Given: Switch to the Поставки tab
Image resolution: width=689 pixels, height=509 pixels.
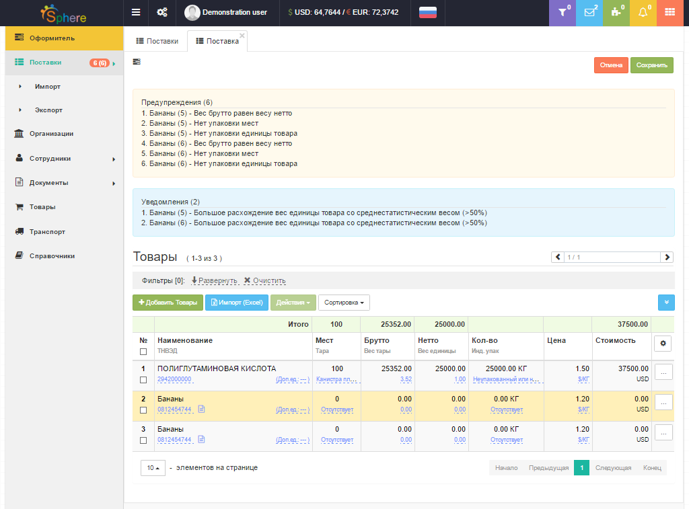Looking at the screenshot, I should tap(157, 41).
